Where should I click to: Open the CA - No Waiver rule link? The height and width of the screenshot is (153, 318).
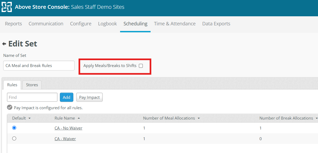68,128
